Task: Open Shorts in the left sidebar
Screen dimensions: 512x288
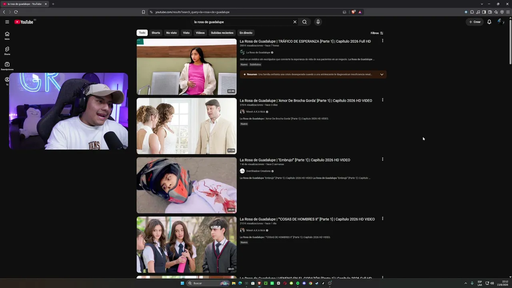Action: (x=7, y=51)
